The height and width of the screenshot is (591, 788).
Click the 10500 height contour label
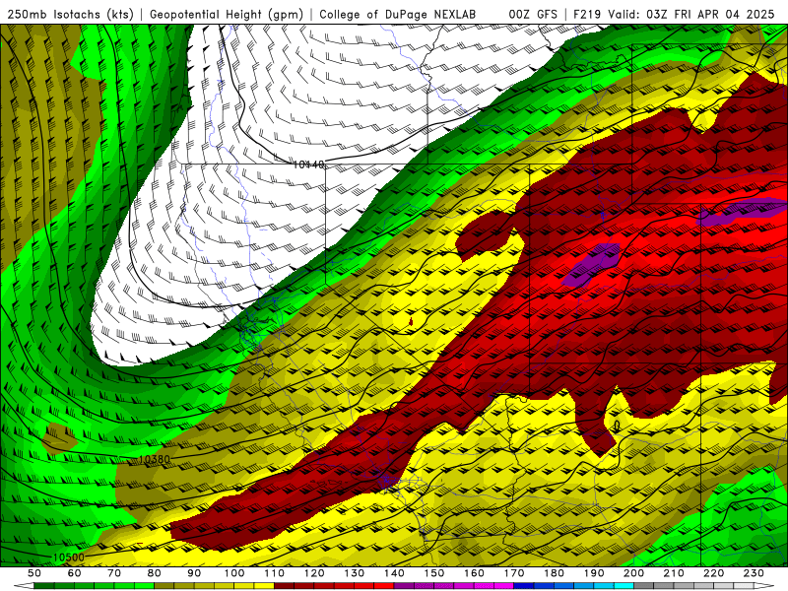point(68,557)
